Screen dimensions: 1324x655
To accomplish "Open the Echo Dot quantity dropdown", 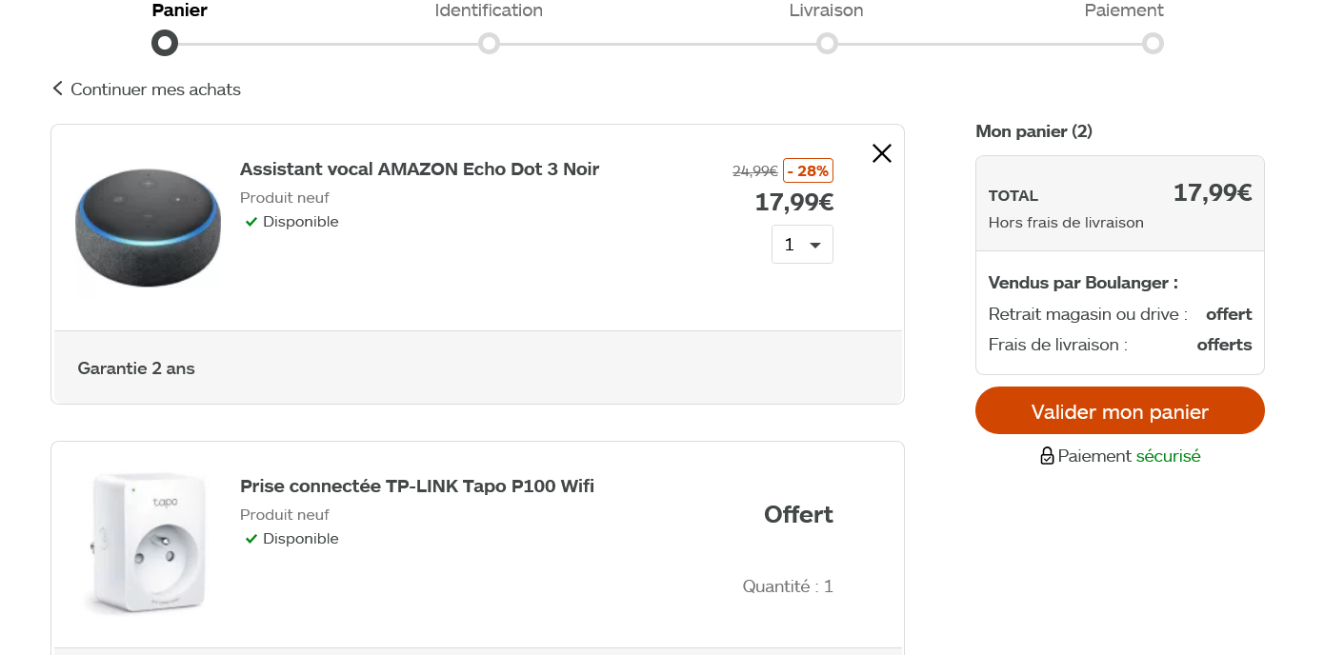I will 802,245.
